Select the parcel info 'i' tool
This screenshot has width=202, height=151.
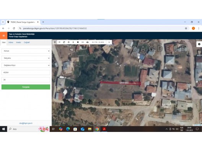(x=73, y=42)
